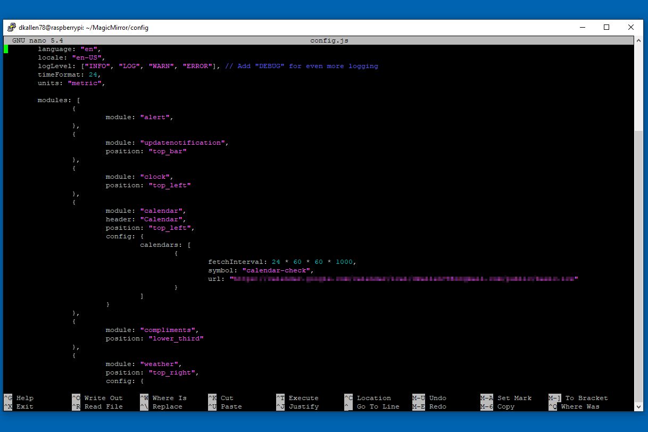Image resolution: width=648 pixels, height=432 pixels.
Task: Click the M-E Redo shortcut
Action: tap(429, 406)
